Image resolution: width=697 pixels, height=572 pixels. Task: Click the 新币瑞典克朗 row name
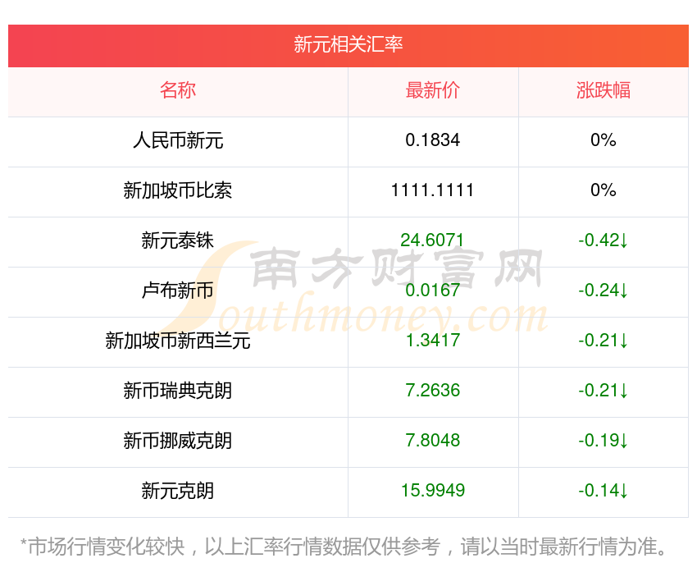(178, 391)
